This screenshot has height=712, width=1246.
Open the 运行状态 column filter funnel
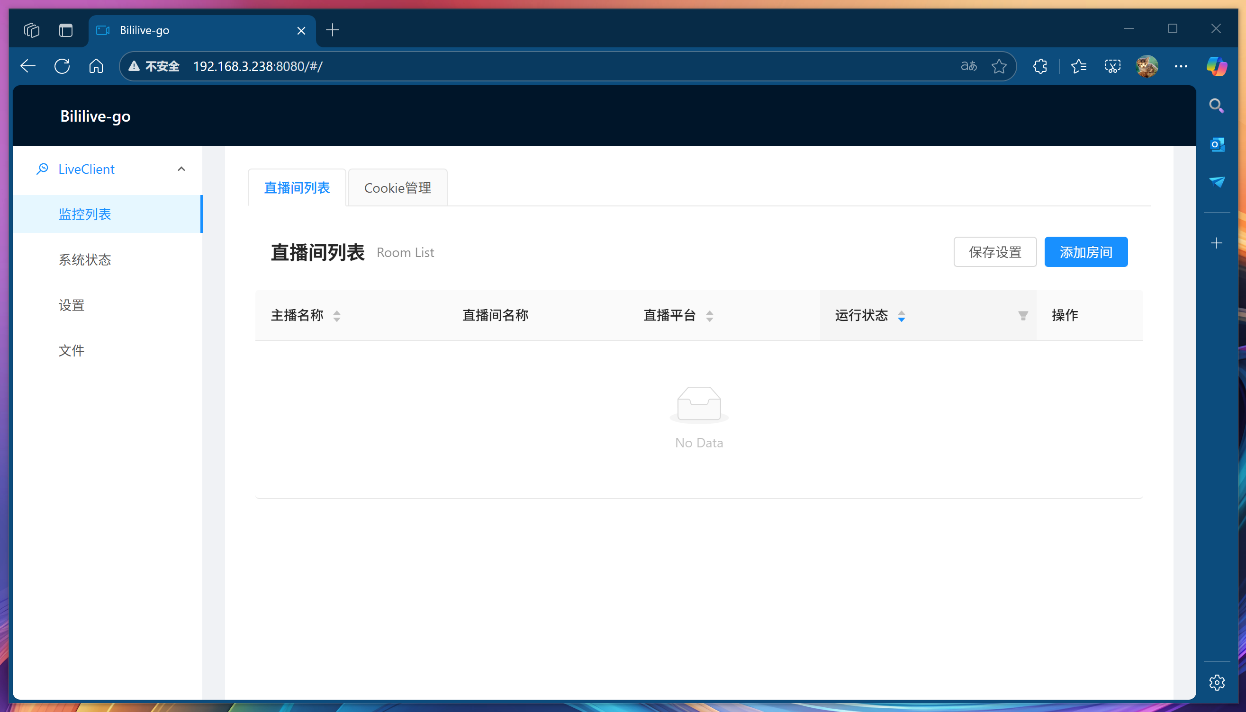tap(1023, 315)
